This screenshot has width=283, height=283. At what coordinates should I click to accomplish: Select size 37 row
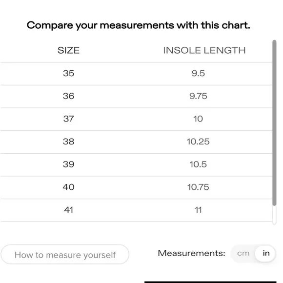coord(136,119)
